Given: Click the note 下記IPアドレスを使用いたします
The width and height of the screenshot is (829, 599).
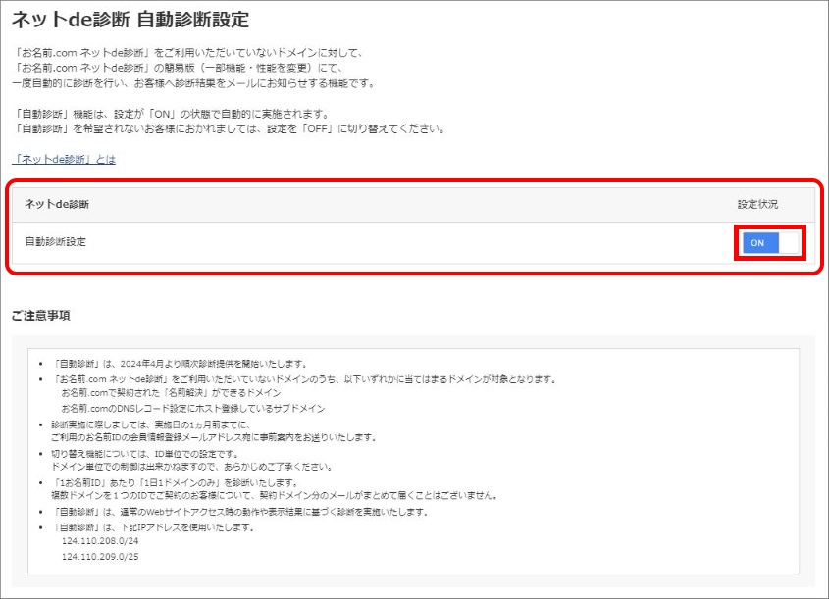Looking at the screenshot, I should [153, 527].
